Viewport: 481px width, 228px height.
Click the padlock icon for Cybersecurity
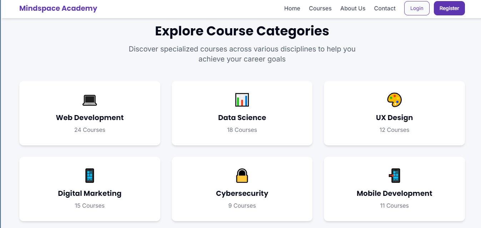(242, 176)
